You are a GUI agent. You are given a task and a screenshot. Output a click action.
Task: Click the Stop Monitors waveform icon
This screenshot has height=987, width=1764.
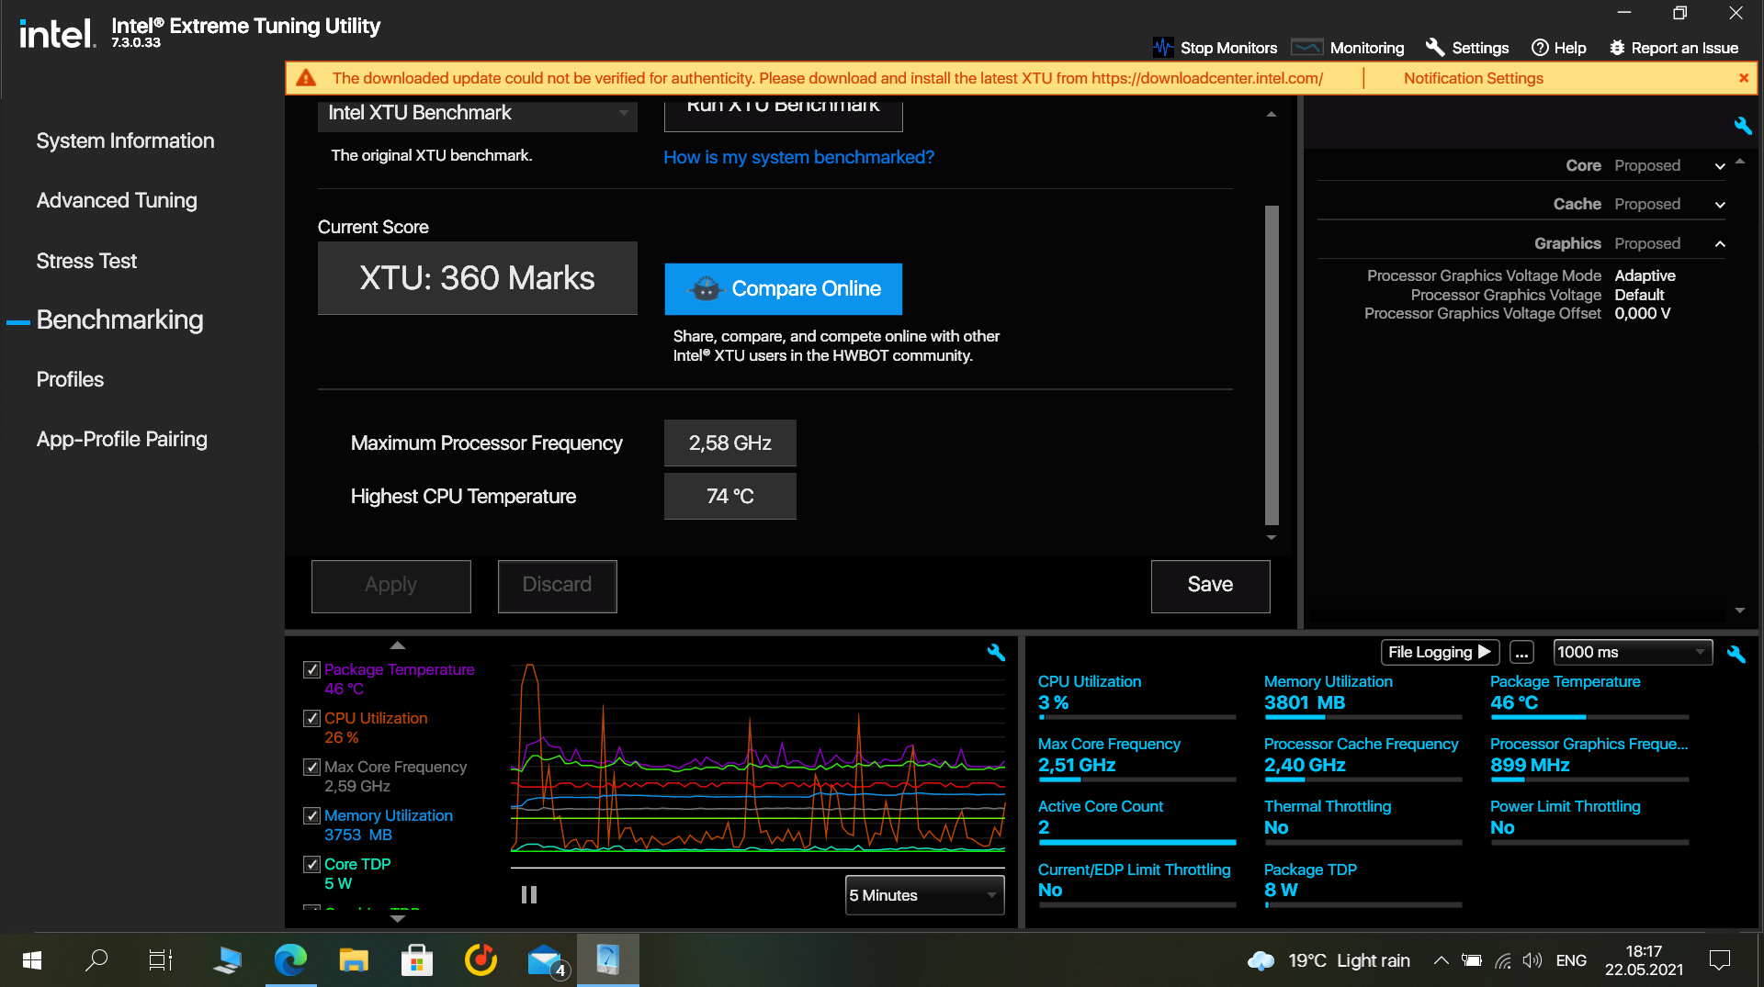pos(1162,48)
